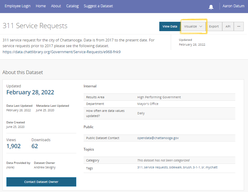Click 'This dataset has not been categorized'
Viewport: 248px width, 192px height.
pyautogui.click(x=163, y=160)
